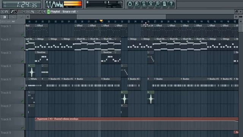Open the undo history shortcut icon
The width and height of the screenshot is (243, 137).
(130, 4)
